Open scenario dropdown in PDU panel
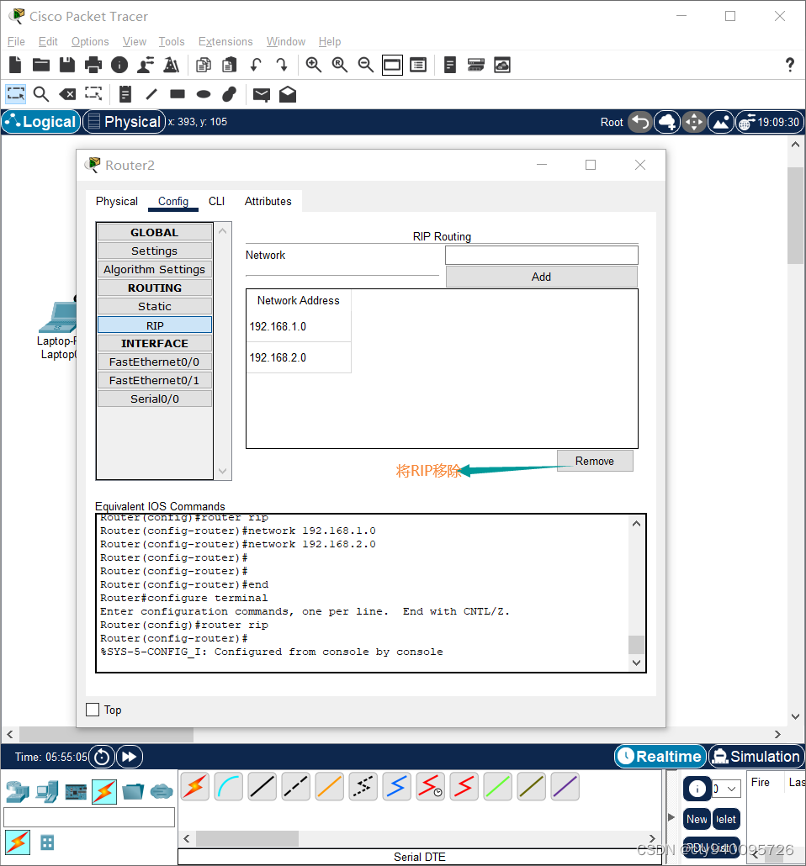 pos(726,789)
